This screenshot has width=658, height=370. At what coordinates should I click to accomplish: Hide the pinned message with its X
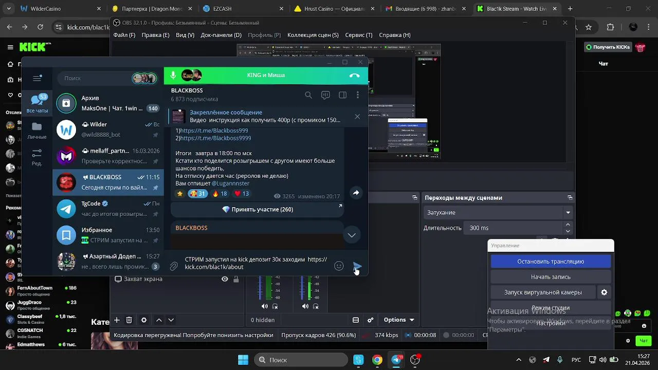[357, 117]
